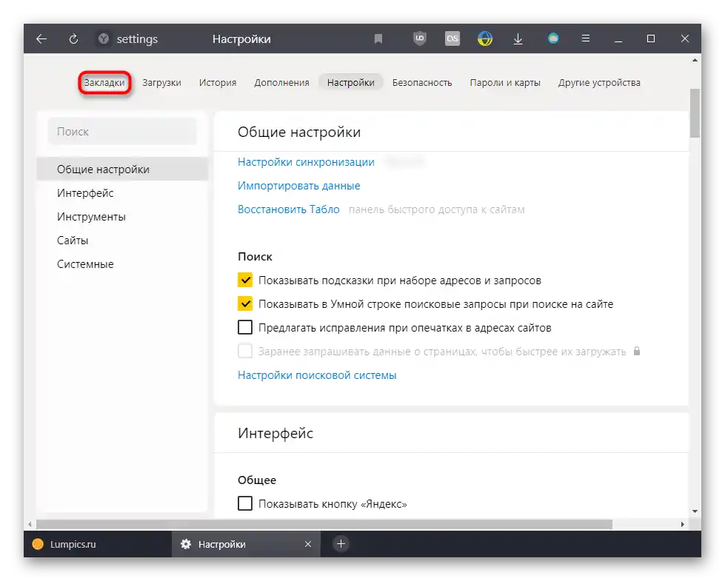Click the orange Lumpics.ru favicon
Image resolution: width=725 pixels, height=581 pixels.
pyautogui.click(x=38, y=545)
